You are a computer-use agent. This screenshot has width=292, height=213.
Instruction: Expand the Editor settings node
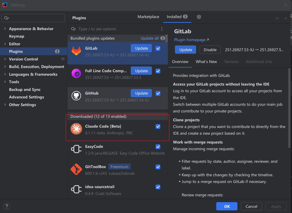[5, 44]
